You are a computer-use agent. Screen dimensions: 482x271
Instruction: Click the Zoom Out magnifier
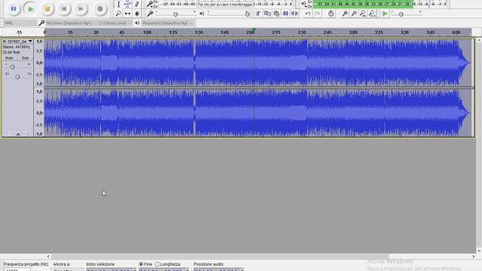tap(354, 14)
